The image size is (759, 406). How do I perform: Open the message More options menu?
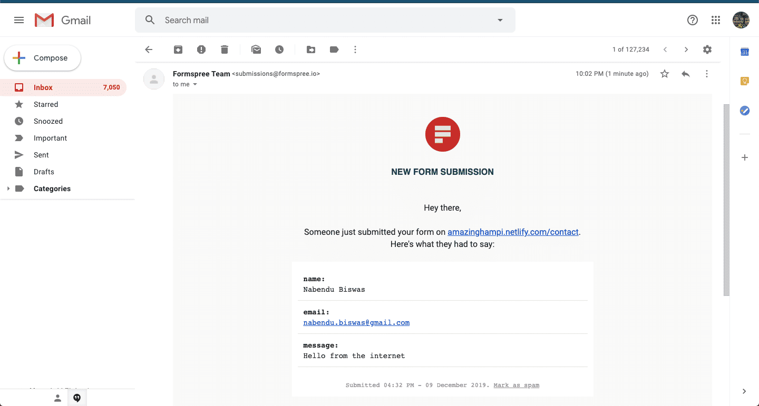[x=707, y=74]
